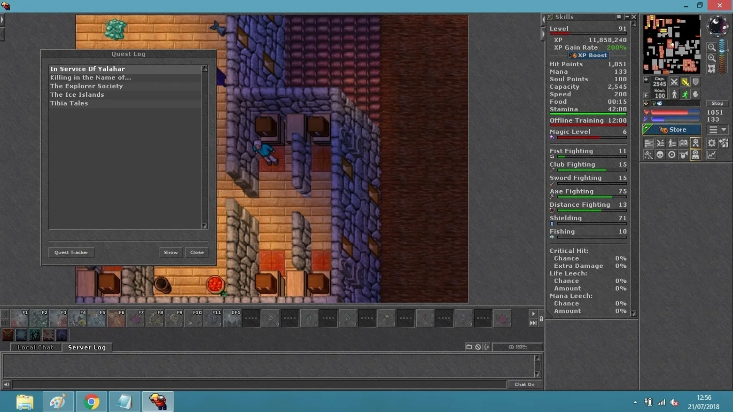Viewport: 733px width, 412px height.
Task: Click the XP Boost button
Action: coord(588,55)
